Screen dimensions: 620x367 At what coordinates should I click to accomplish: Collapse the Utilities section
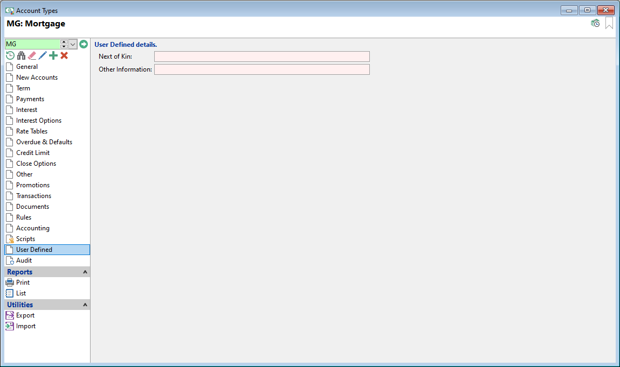click(85, 305)
